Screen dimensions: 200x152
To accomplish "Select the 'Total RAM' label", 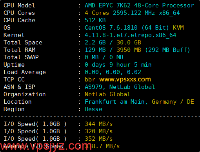I will [20, 50].
